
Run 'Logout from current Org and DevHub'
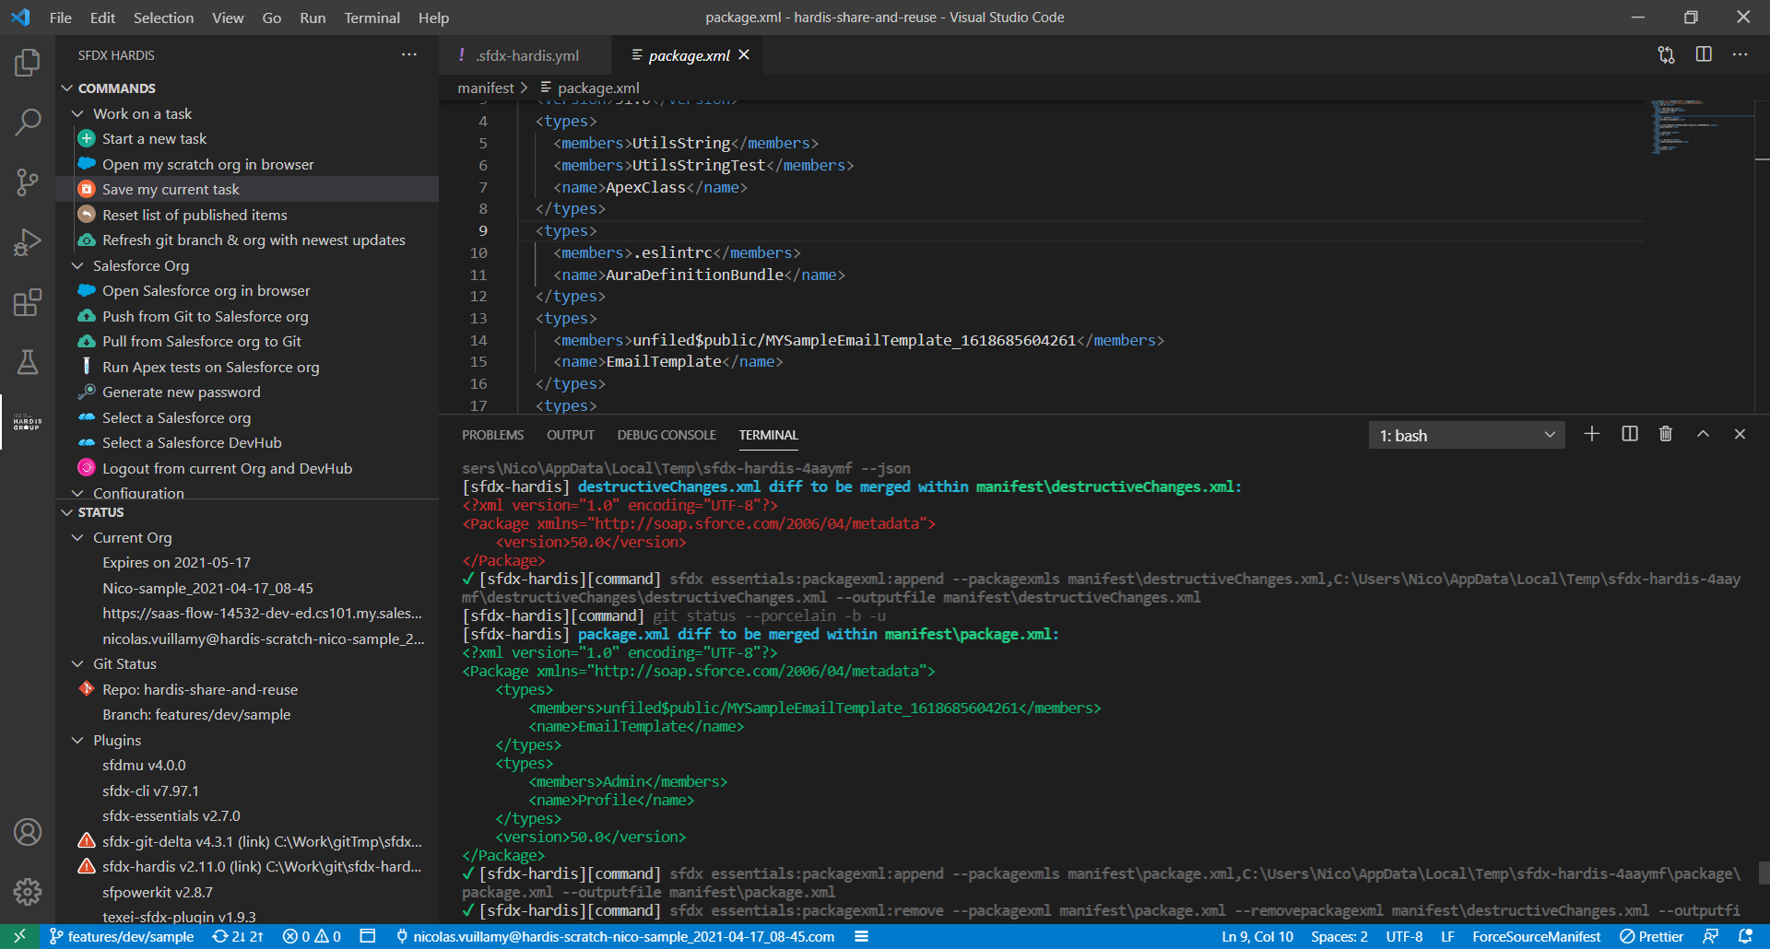247,468
